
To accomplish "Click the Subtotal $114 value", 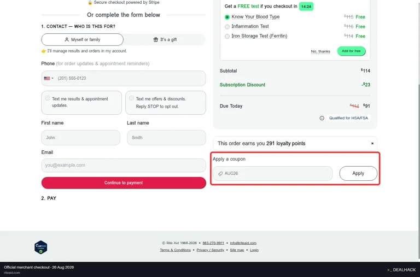I will coord(365,70).
